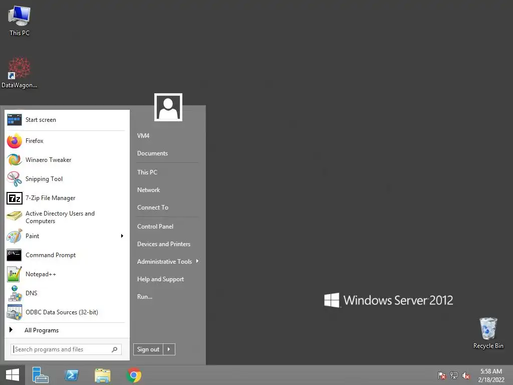
Task: Open the 7-Zip File Manager icon
Action: pyautogui.click(x=14, y=198)
